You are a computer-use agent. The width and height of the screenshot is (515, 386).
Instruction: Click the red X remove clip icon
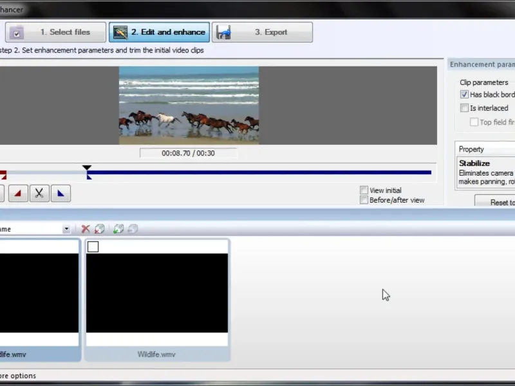pyautogui.click(x=86, y=229)
